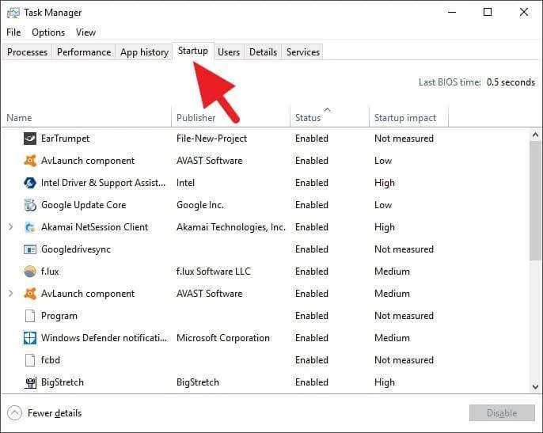Click the Intel publisher cell
Screen dimensions: 543x433
click(x=185, y=183)
